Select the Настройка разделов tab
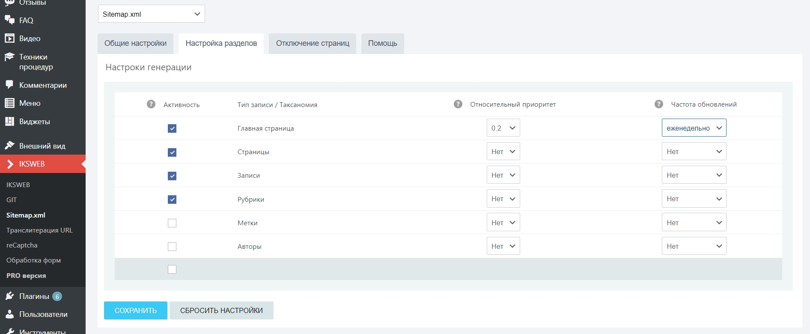 click(221, 43)
